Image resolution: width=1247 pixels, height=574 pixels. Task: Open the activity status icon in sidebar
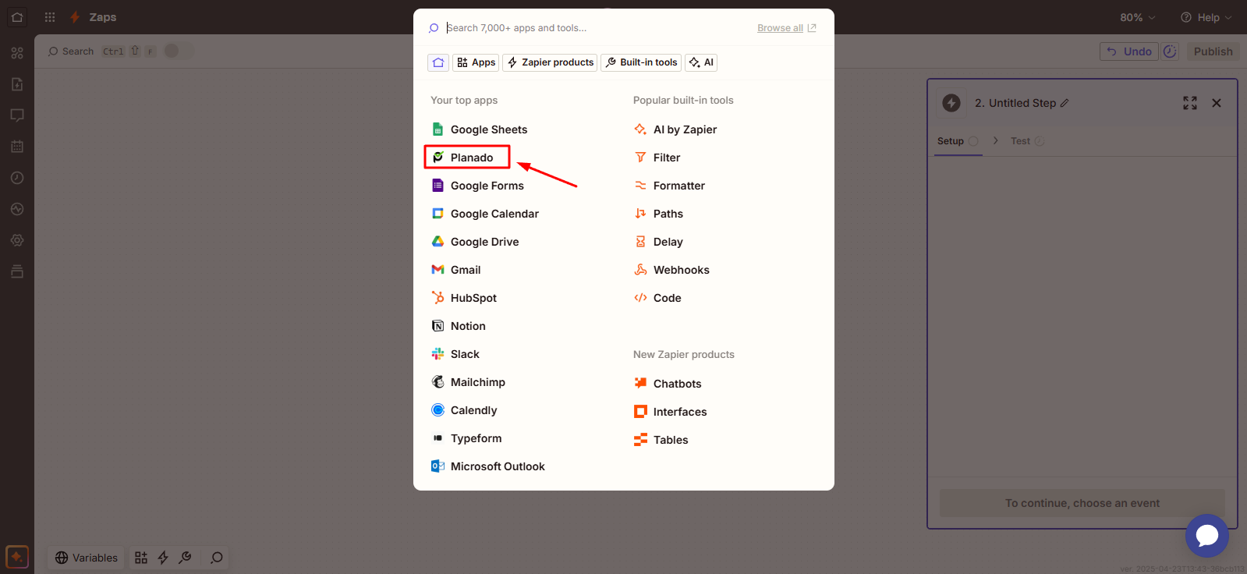click(17, 209)
